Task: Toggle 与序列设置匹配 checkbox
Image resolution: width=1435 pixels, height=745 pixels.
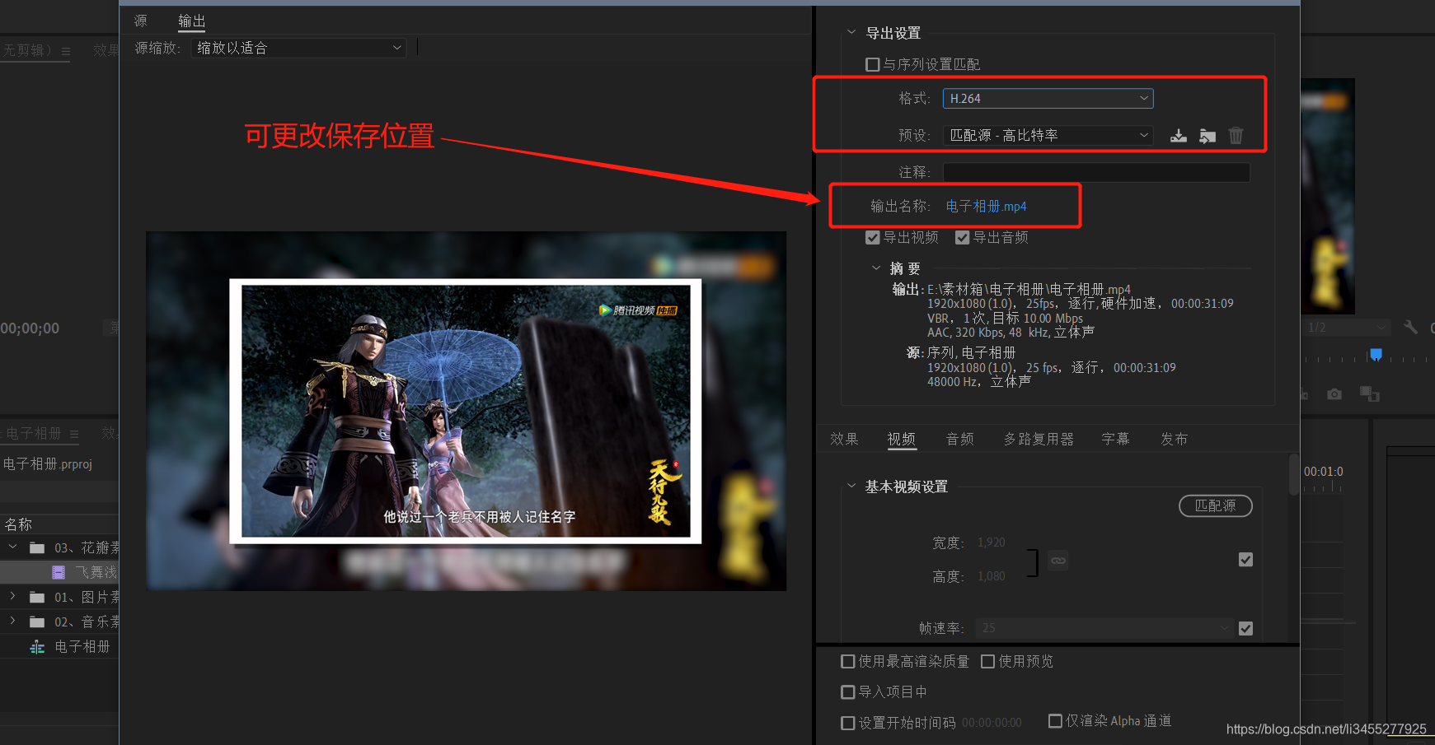Action: pos(873,64)
